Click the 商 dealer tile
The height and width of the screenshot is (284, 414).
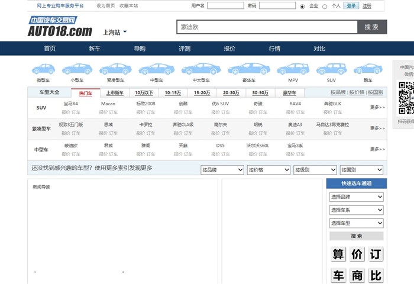[x=357, y=275]
